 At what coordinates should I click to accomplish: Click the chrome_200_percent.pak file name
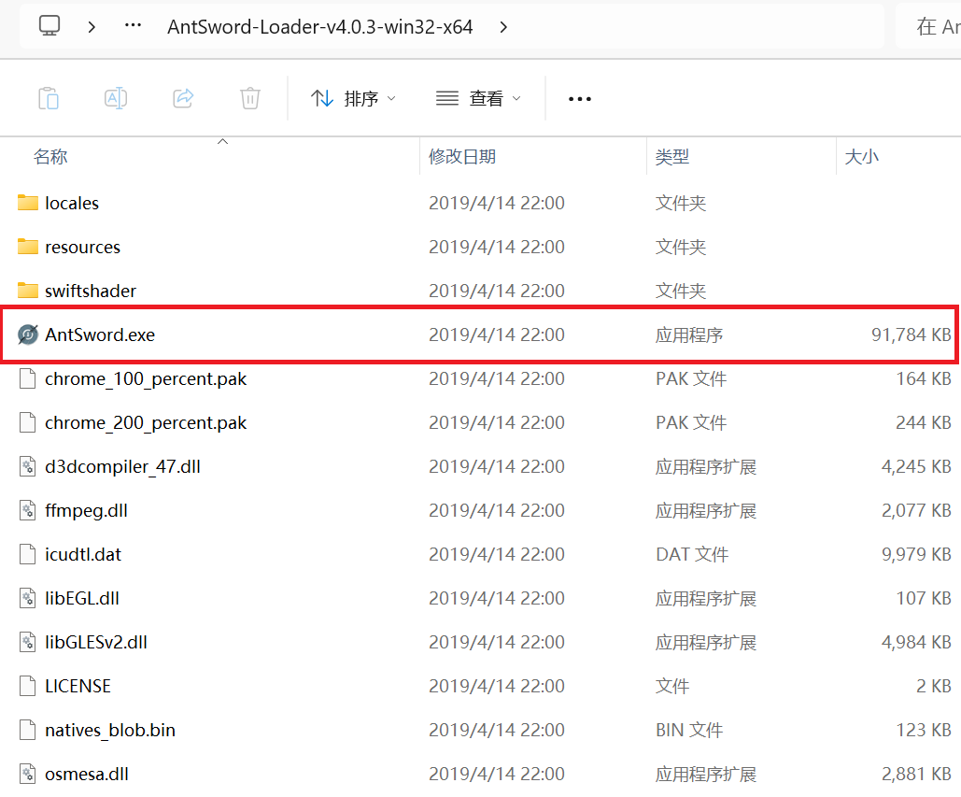pyautogui.click(x=146, y=423)
